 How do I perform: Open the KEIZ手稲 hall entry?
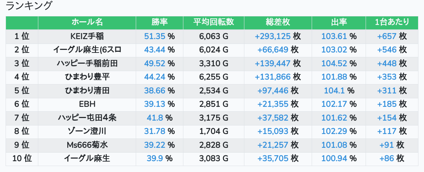click(87, 36)
